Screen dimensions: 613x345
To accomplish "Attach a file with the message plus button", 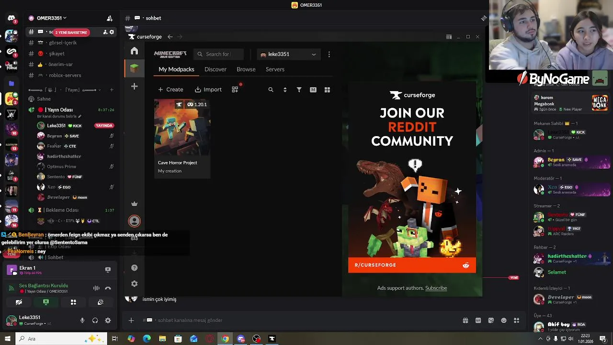I will 131,321.
